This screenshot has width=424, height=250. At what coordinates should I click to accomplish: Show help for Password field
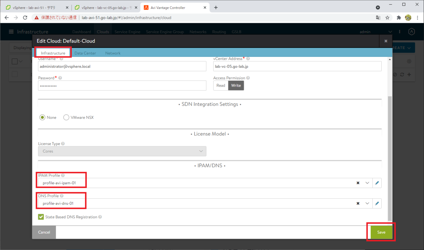[60, 78]
